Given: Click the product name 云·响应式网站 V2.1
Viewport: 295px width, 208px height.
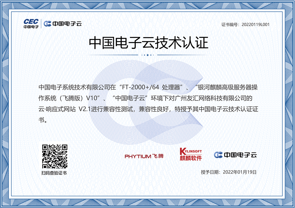Looking at the screenshot, I should point(66,109).
